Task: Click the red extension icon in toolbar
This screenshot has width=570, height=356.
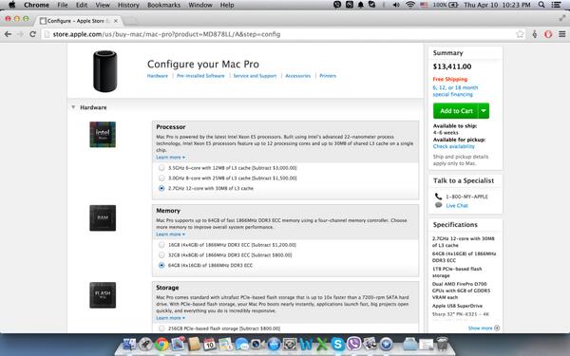Action: pyautogui.click(x=548, y=34)
